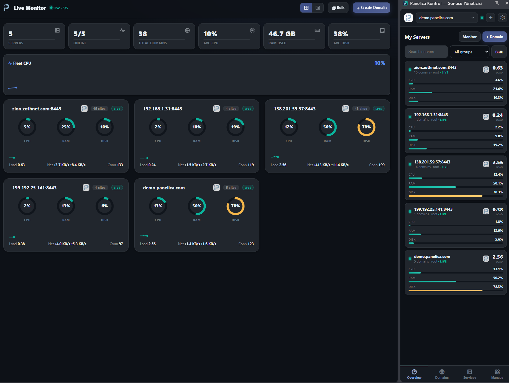The width and height of the screenshot is (509, 383).
Task: Pin the Panelica Kontrol panel
Action: [497, 3]
